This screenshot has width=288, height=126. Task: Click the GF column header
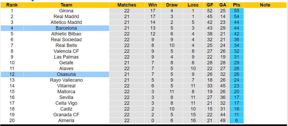pyautogui.click(x=210, y=5)
